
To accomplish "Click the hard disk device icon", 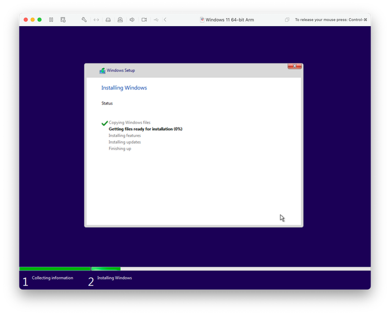I will 108,19.
